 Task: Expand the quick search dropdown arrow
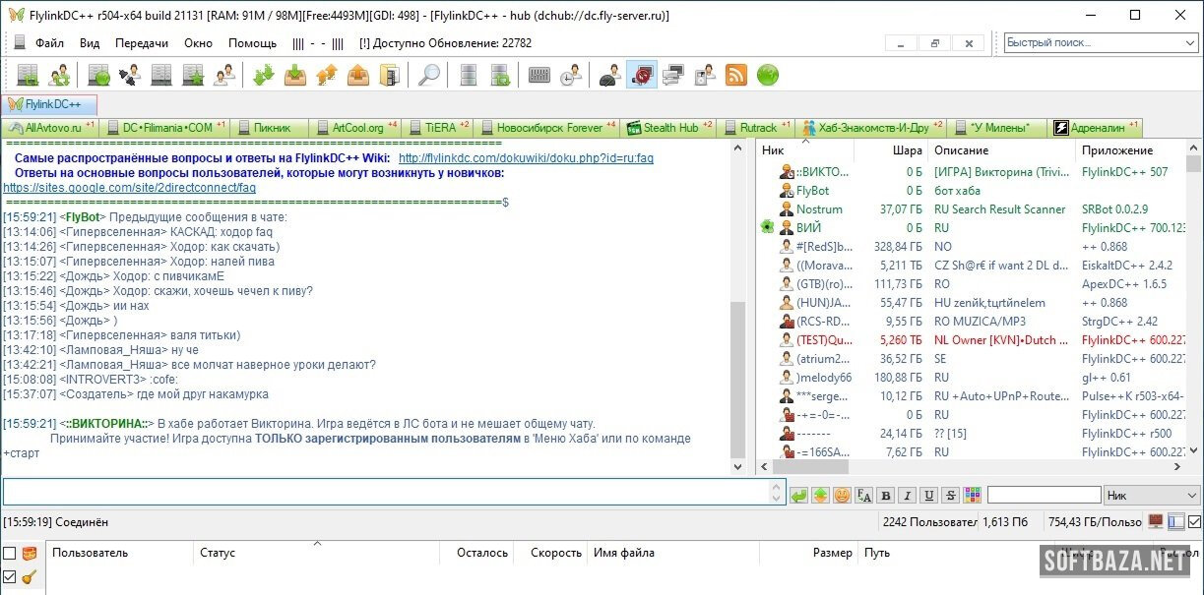tap(1191, 43)
